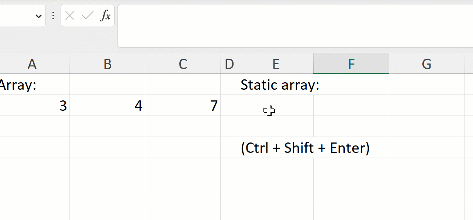Select column A header
The height and width of the screenshot is (220, 473).
pos(33,64)
